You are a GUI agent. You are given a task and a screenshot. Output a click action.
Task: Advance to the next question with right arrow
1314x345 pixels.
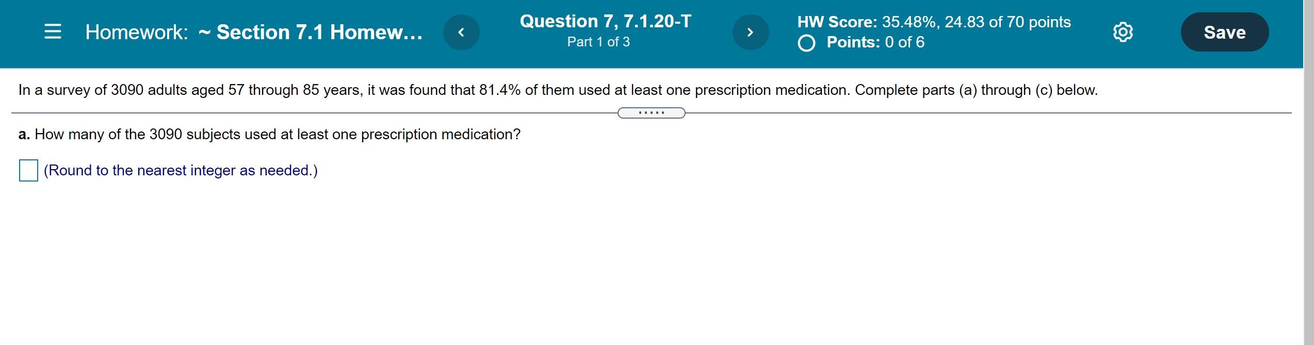tap(751, 32)
